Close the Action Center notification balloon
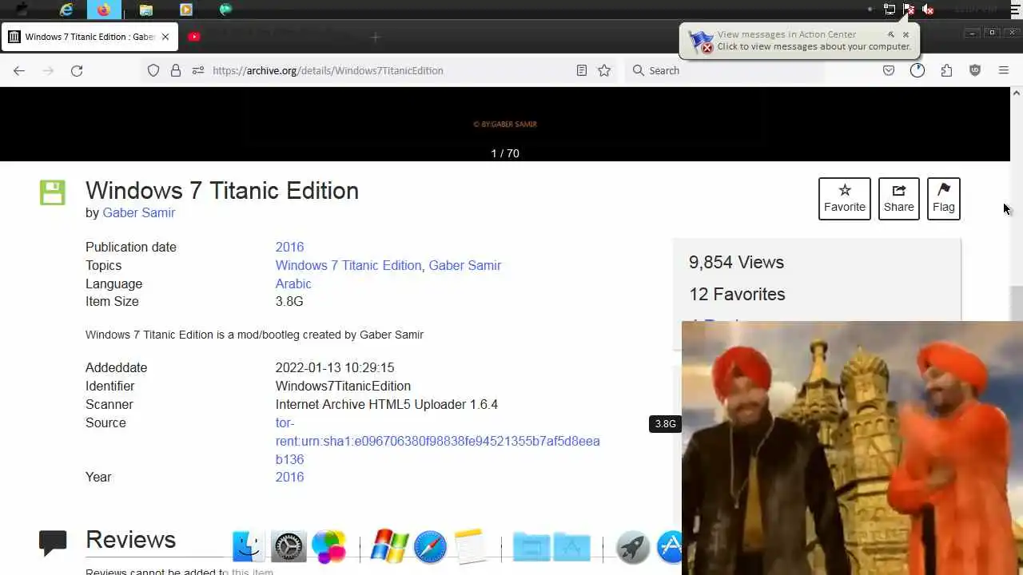1023x575 pixels. pyautogui.click(x=906, y=34)
